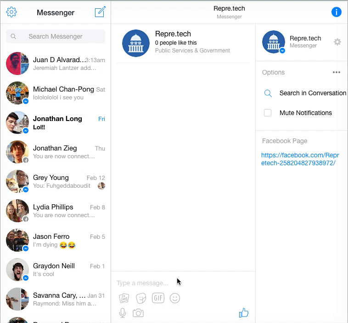Click Jonathan Zieg's profile picture
This screenshot has height=323, width=348.
click(17, 152)
